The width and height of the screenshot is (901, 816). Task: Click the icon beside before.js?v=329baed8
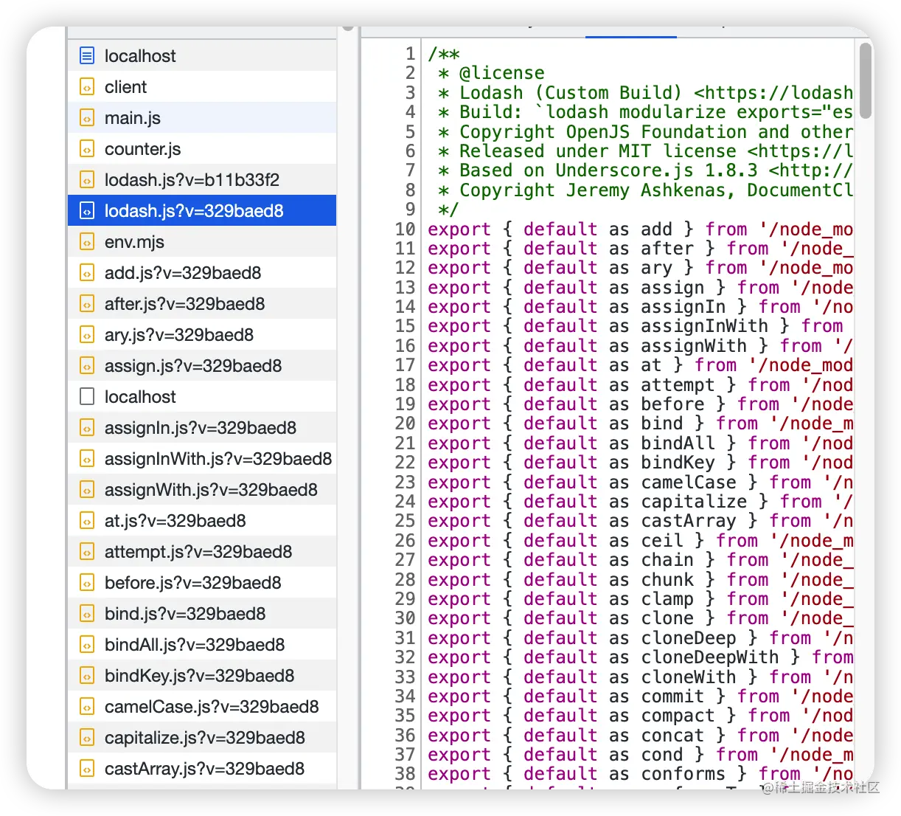tap(87, 583)
